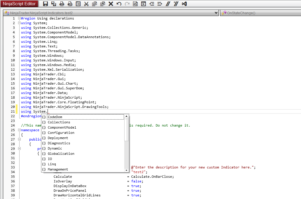Image resolution: width=301 pixels, height=199 pixels.
Task: Click the Comment selection icon
Action: coord(168,4)
